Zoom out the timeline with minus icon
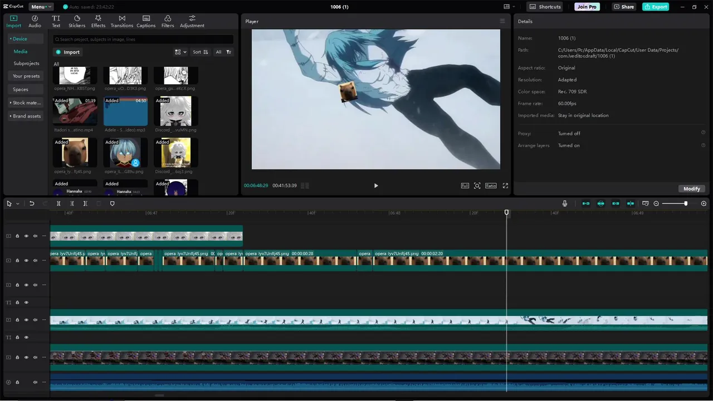The image size is (713, 401). pos(656,204)
